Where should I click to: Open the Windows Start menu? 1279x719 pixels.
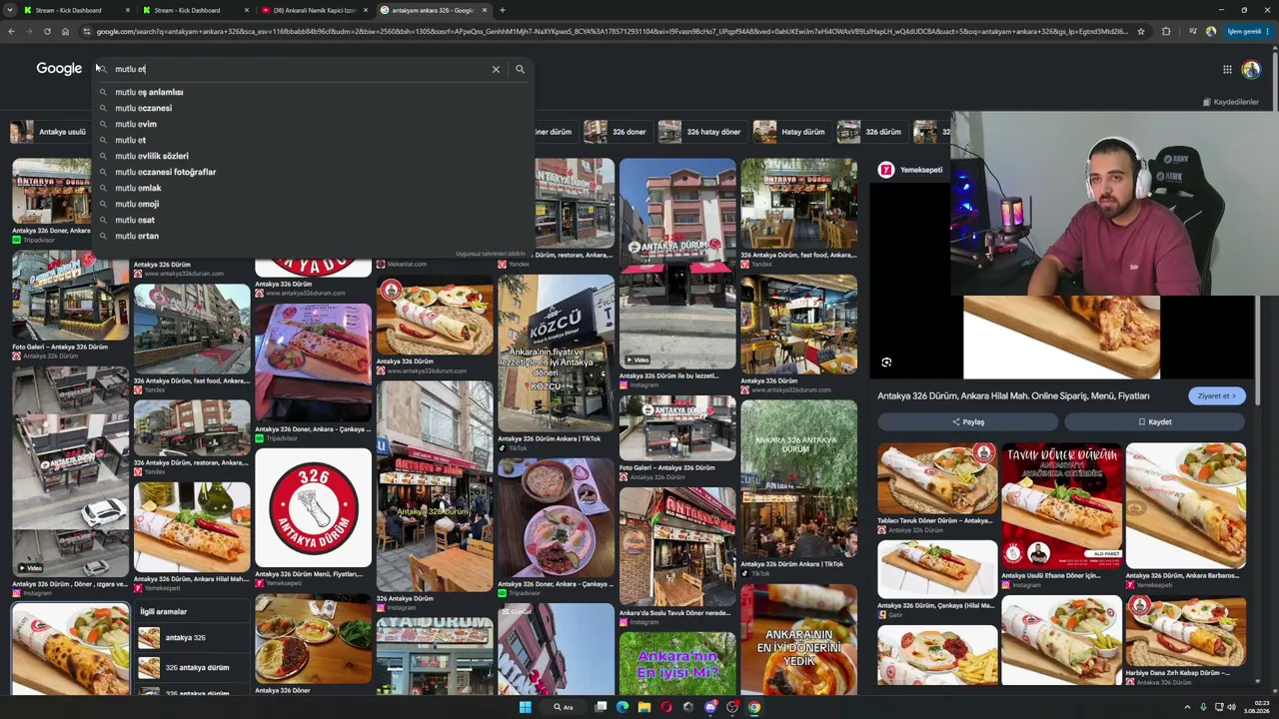tap(525, 707)
